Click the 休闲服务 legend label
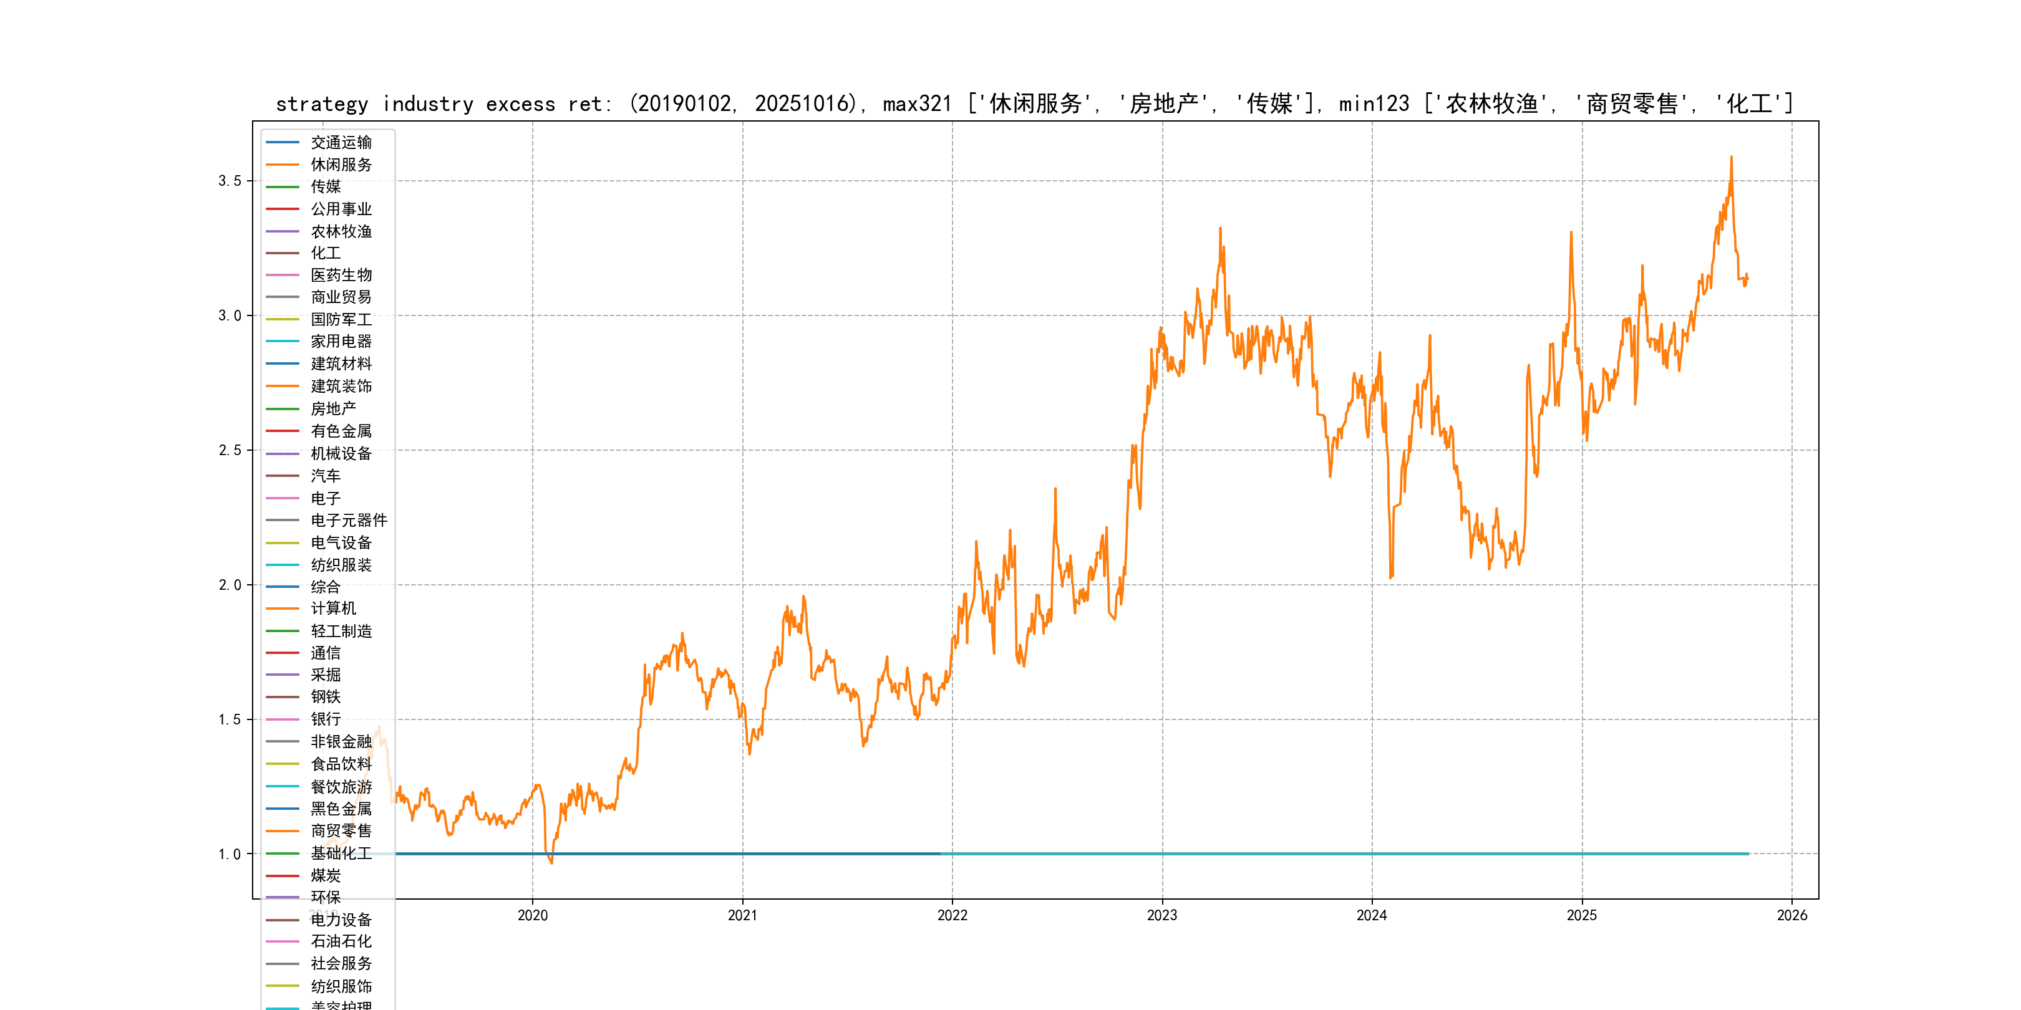The height and width of the screenshot is (1010, 2021). point(341,165)
